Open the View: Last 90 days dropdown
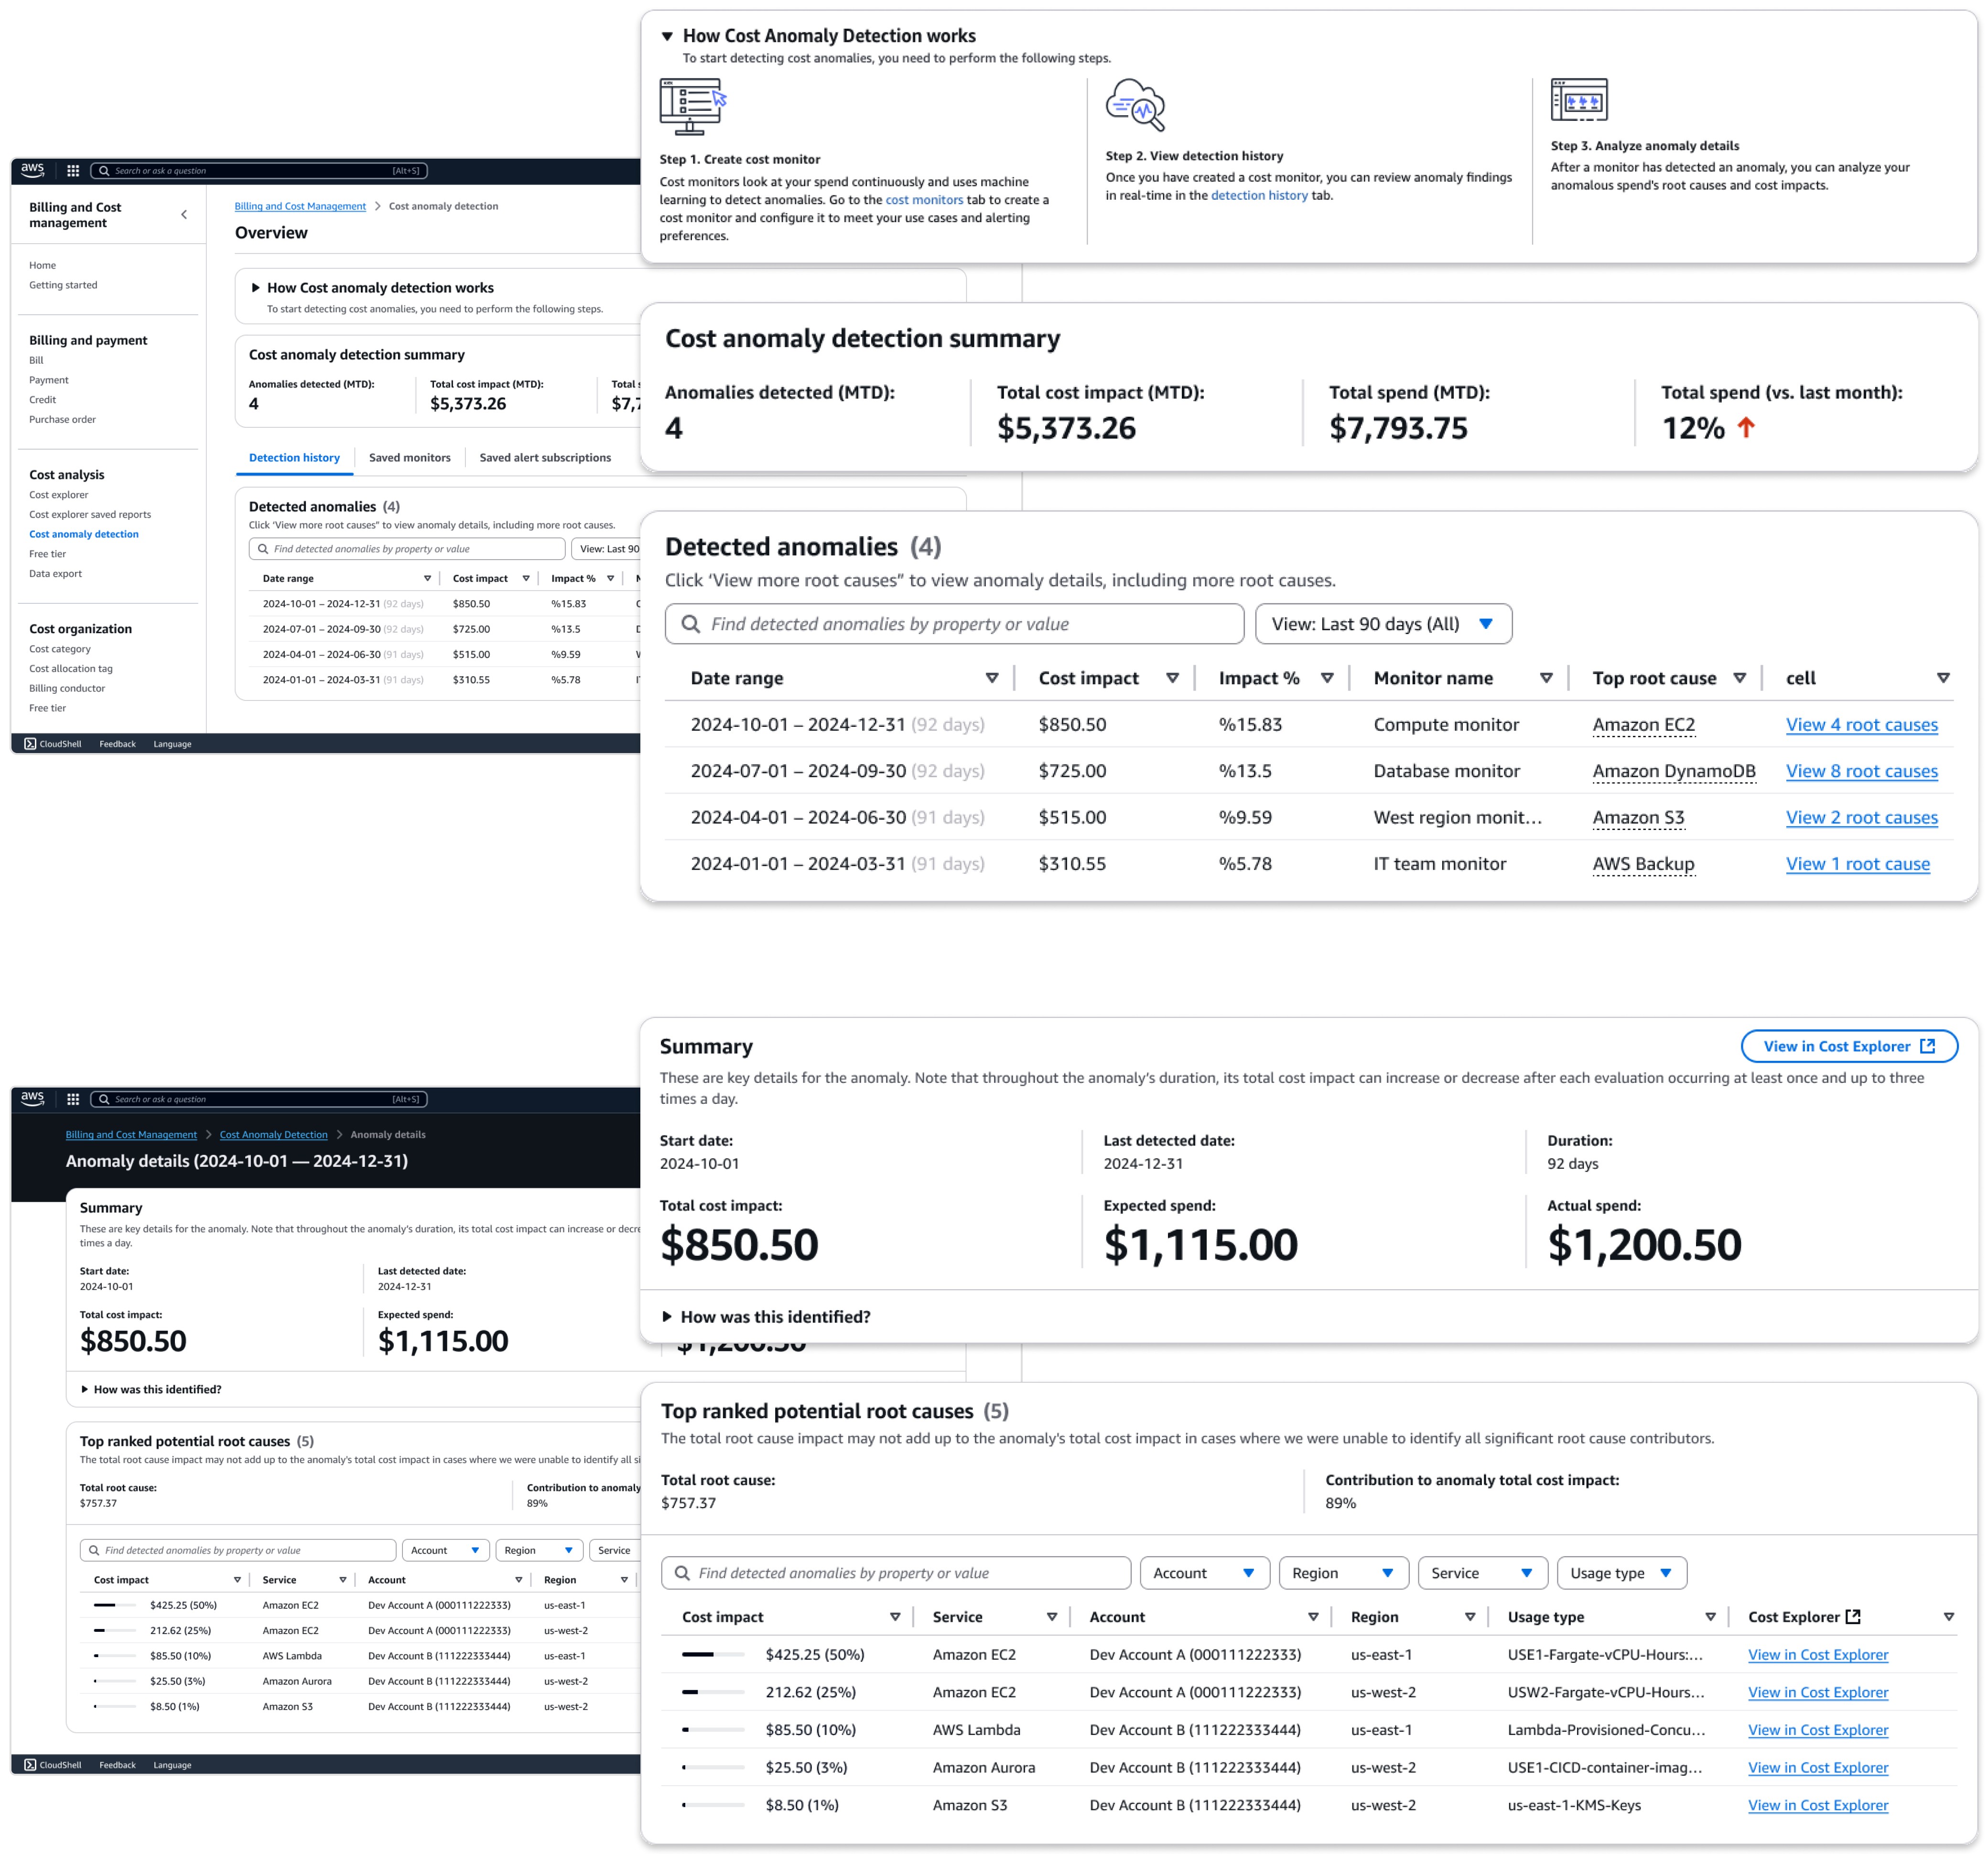1988x1854 pixels. 1383,624
